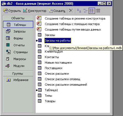Select the Заказы table
Viewport: 123px width, 116px height.
[x=50, y=35]
